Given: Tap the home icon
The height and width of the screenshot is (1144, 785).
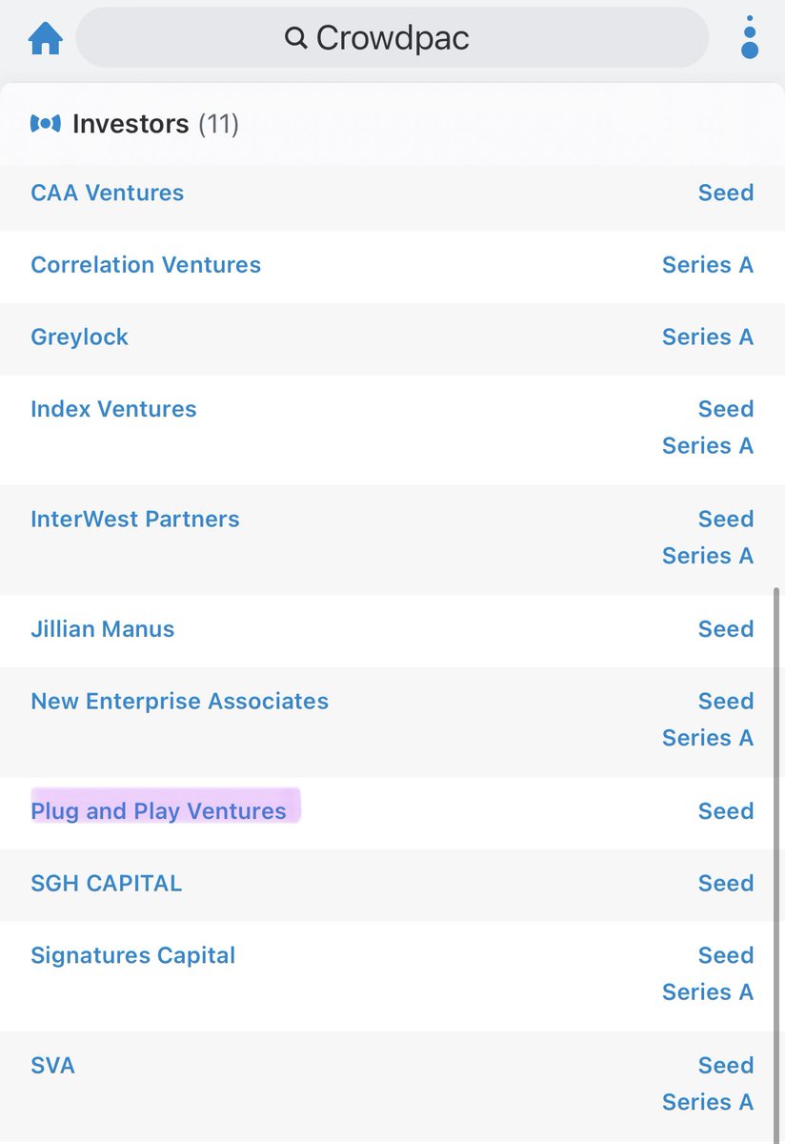Looking at the screenshot, I should click(45, 39).
